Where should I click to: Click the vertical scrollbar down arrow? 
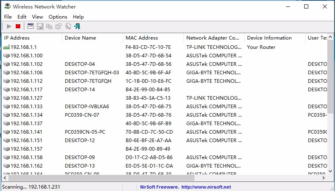point(330,171)
